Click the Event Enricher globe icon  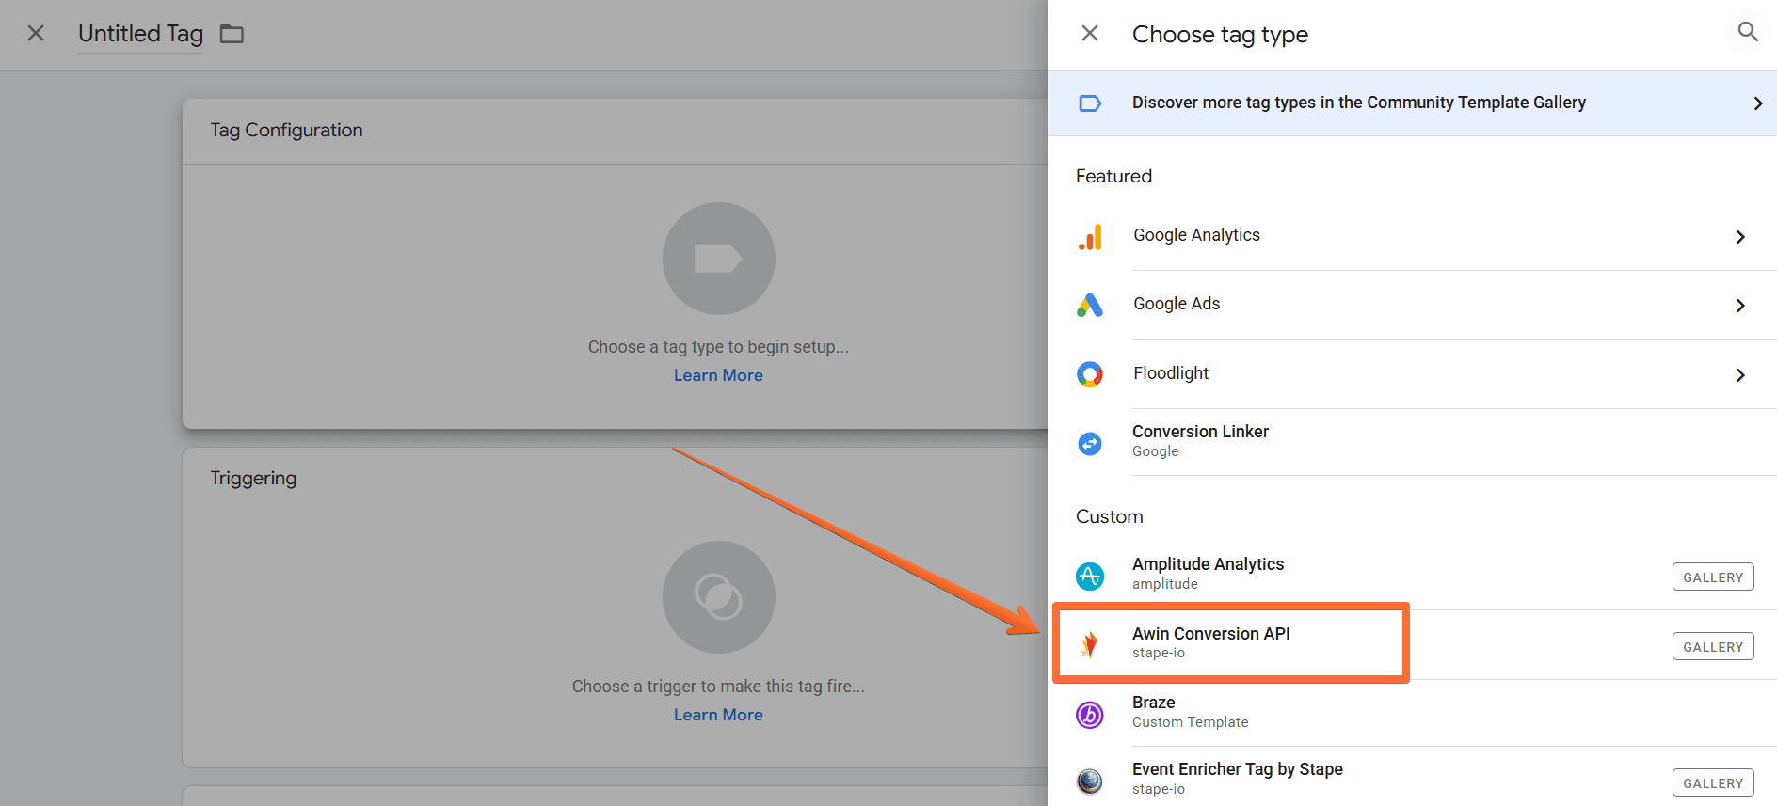coord(1090,781)
